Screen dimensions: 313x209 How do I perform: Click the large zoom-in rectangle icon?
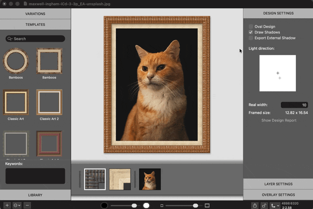click(207, 205)
